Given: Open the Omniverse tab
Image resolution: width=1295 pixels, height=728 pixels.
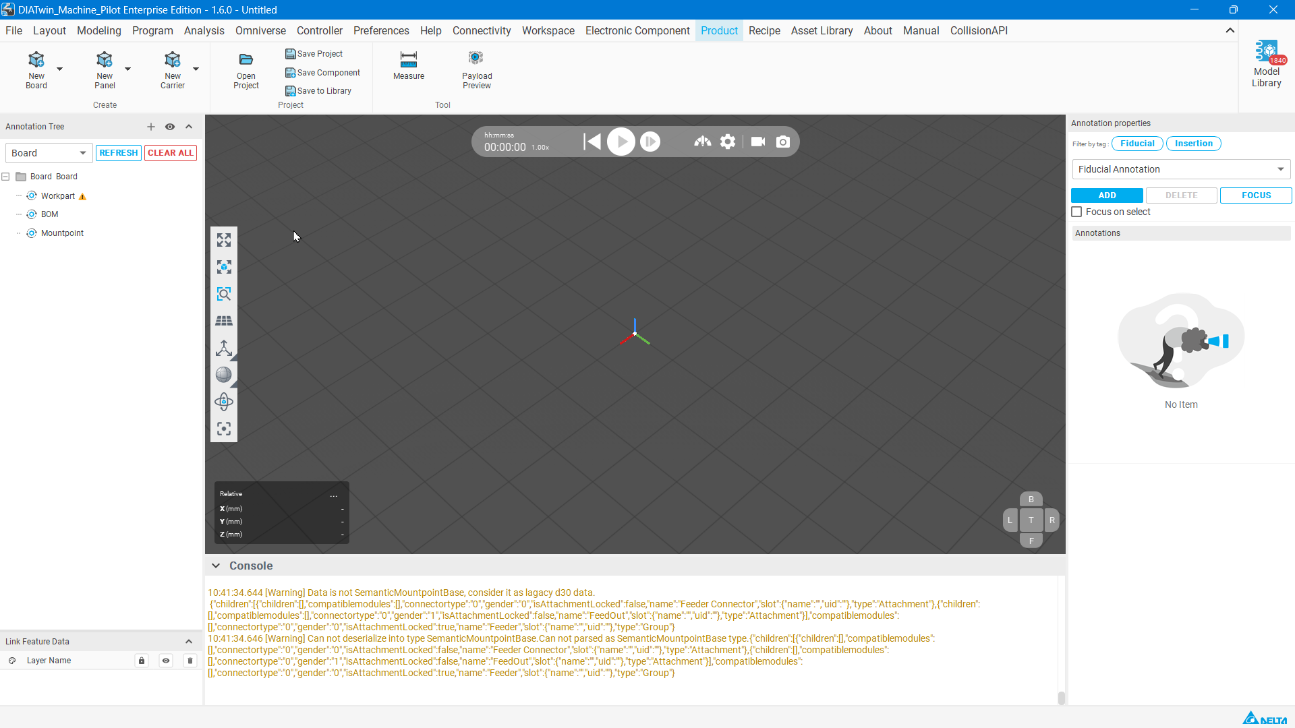Looking at the screenshot, I should (x=261, y=31).
